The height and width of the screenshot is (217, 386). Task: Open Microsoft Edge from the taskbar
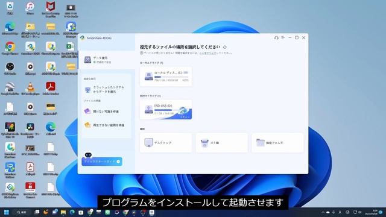pyautogui.click(x=72, y=212)
